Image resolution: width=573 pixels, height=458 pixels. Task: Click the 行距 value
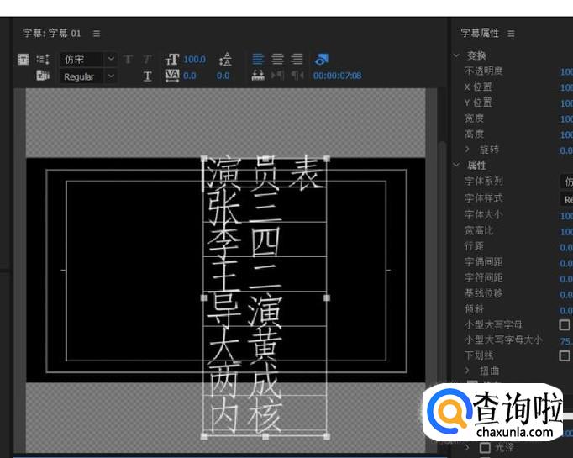566,247
